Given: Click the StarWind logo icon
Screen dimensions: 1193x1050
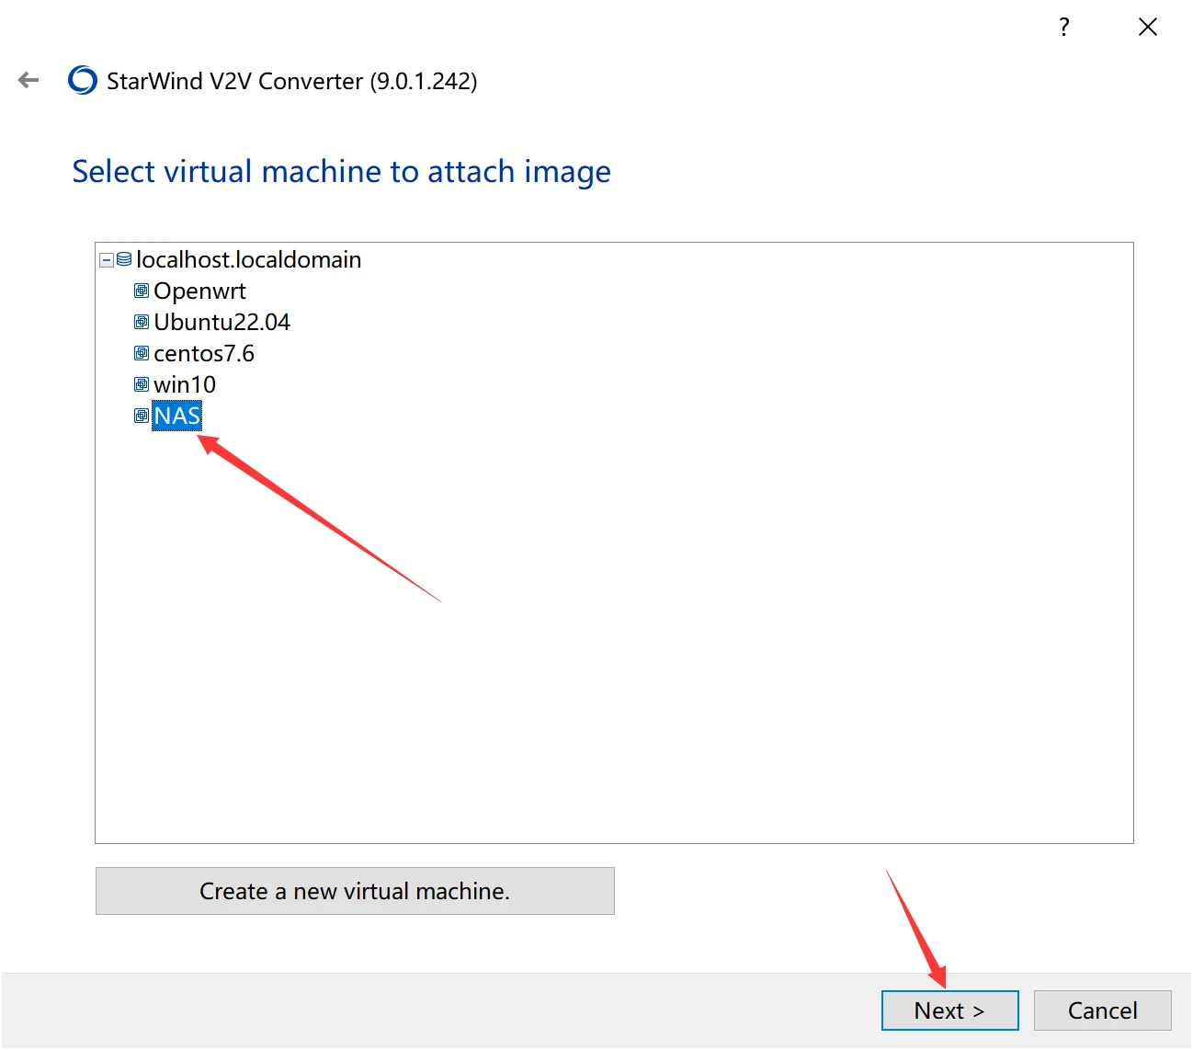Looking at the screenshot, I should pyautogui.click(x=83, y=81).
